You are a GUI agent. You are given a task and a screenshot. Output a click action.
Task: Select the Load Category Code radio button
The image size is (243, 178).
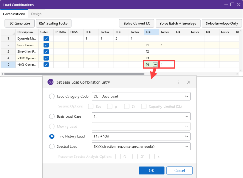pos(51,97)
